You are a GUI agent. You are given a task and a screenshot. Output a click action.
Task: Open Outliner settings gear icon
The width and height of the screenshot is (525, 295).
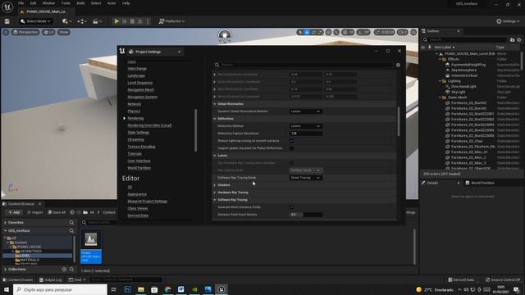pyautogui.click(x=519, y=40)
